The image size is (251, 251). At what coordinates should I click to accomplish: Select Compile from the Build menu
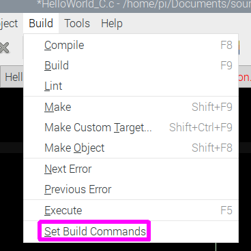click(131, 45)
